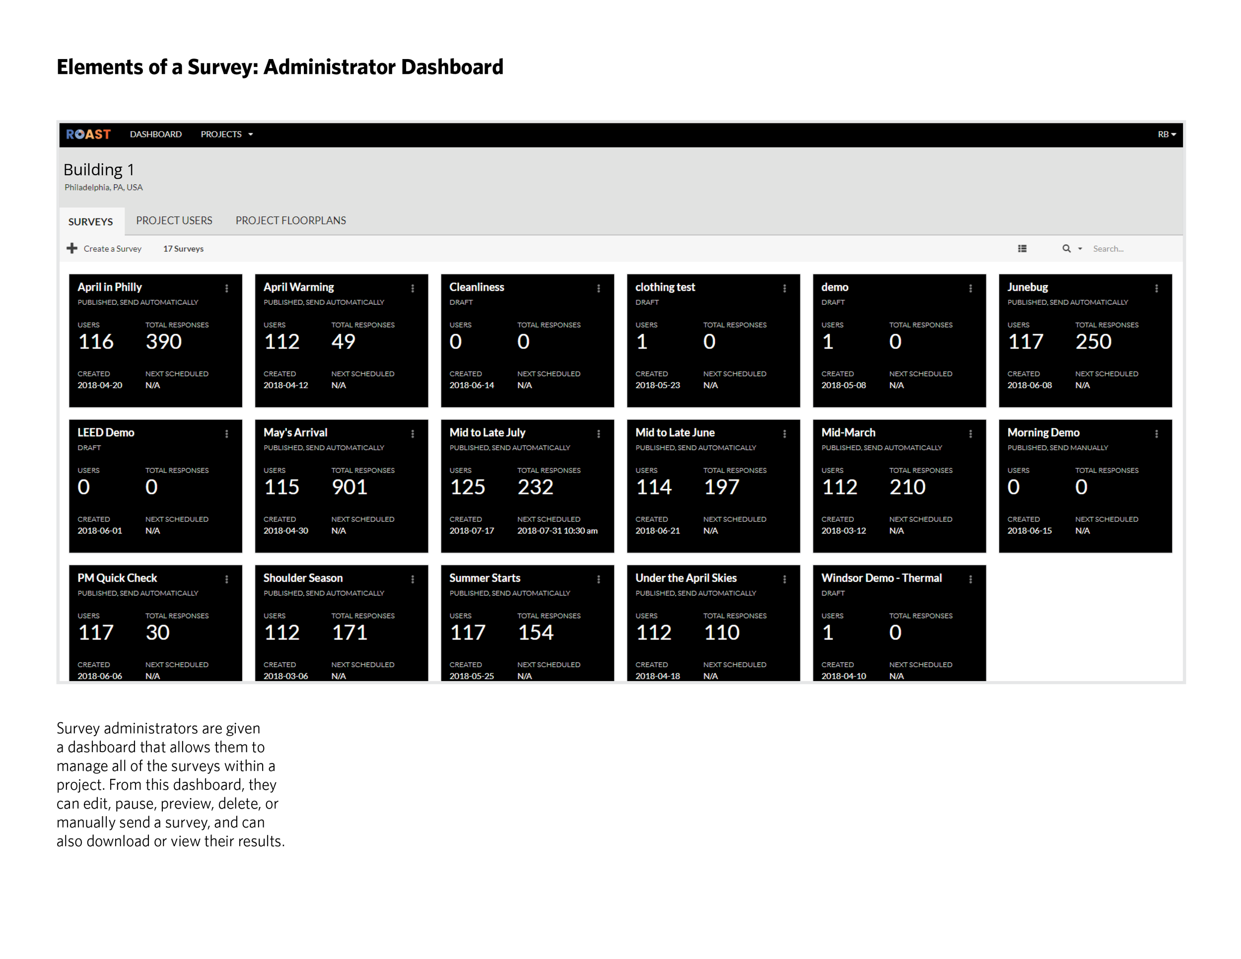1241x959 pixels.
Task: Switch to the Project Floorplans tab
Action: point(291,220)
